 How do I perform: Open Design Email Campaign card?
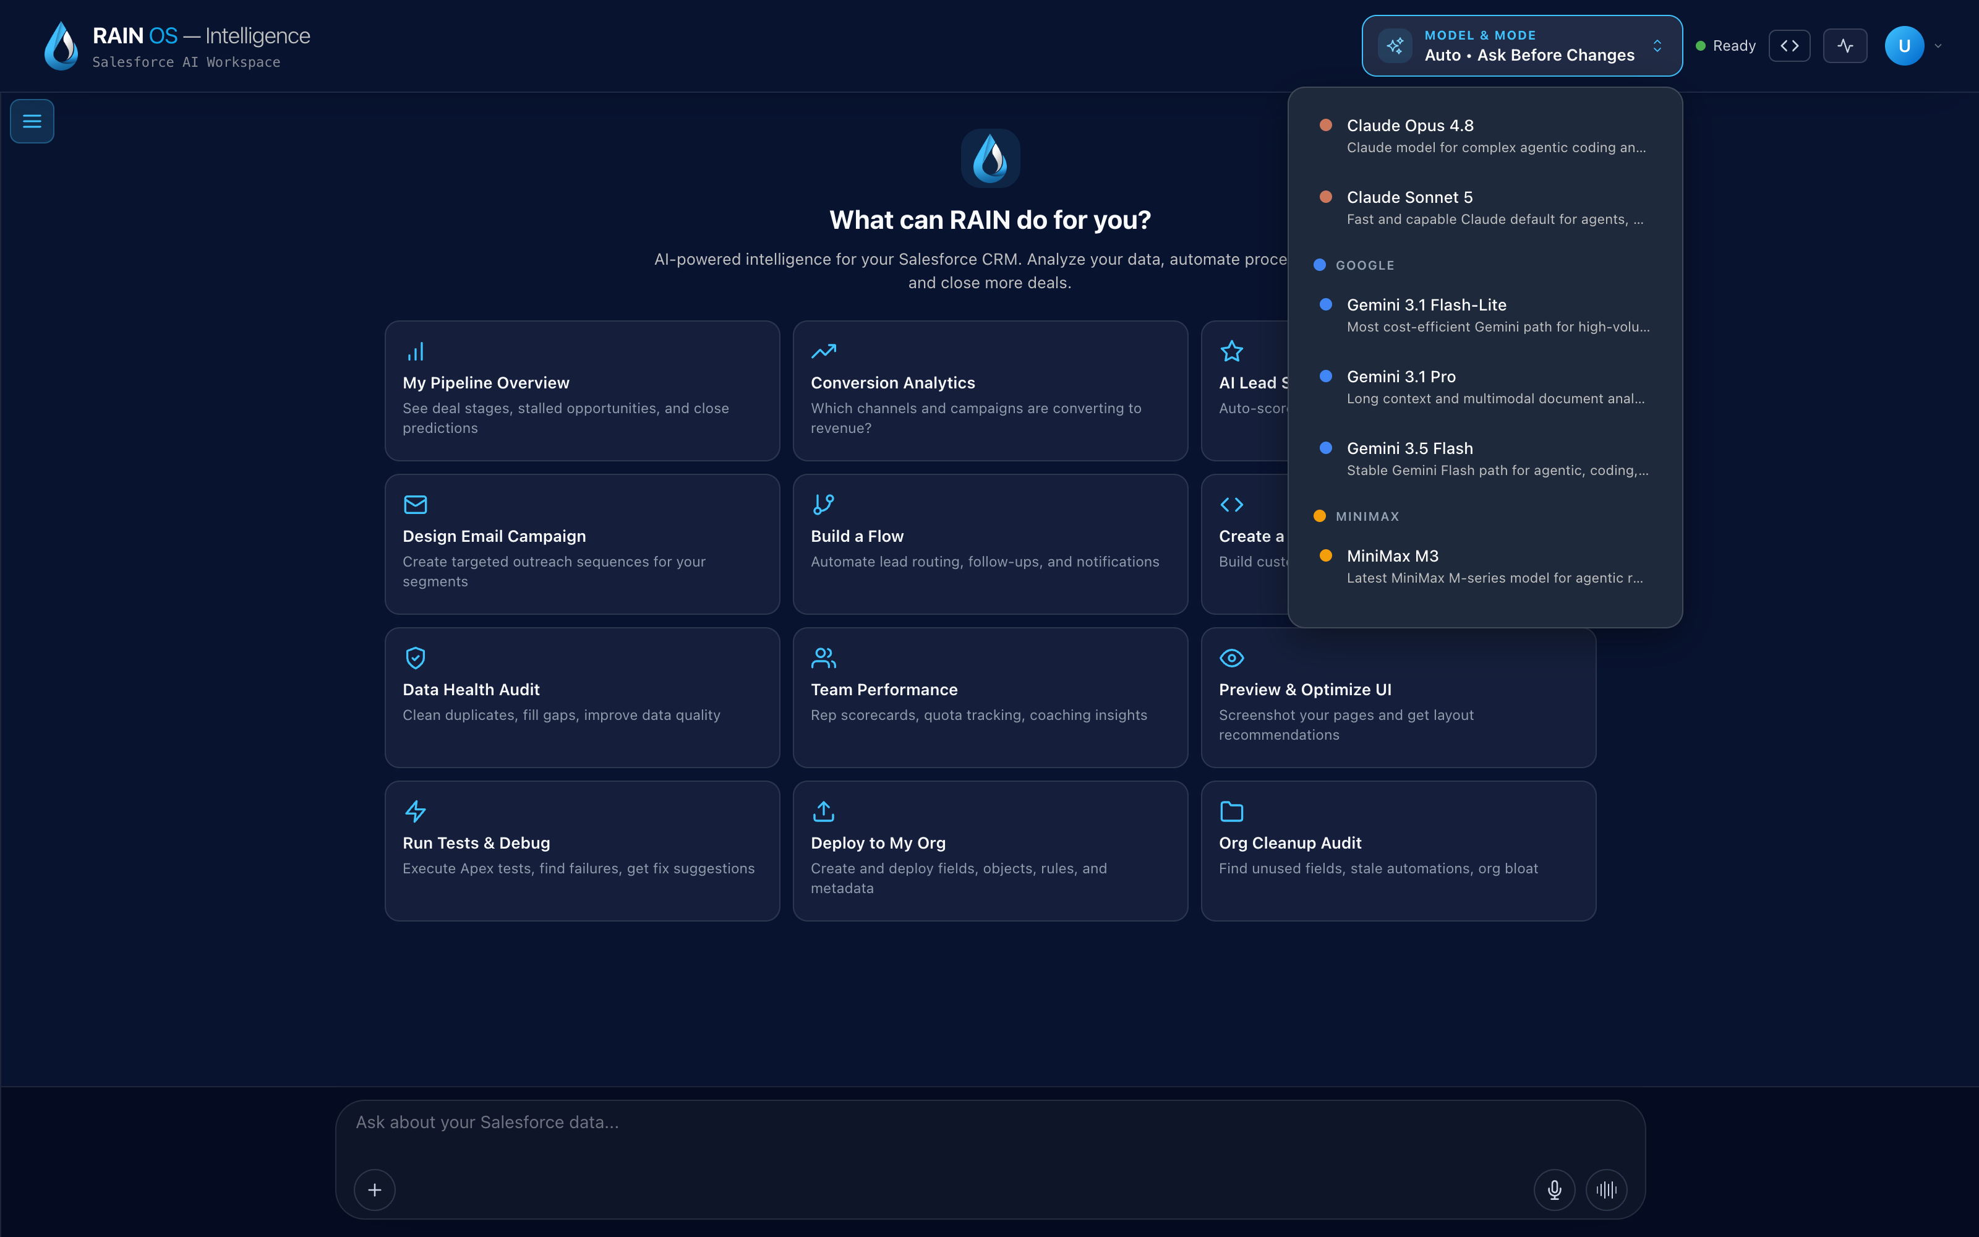582,544
